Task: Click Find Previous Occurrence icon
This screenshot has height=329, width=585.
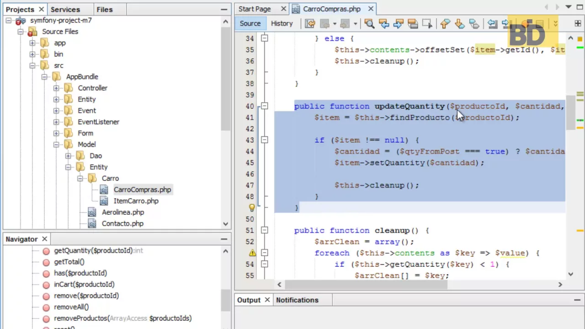Action: (x=384, y=24)
